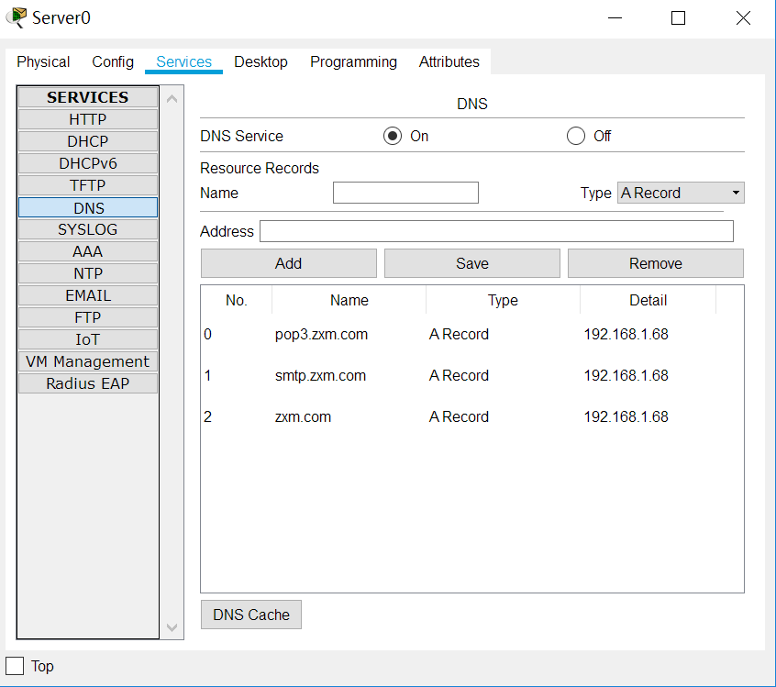The height and width of the screenshot is (687, 776).
Task: Click the Save button
Action: click(x=472, y=263)
